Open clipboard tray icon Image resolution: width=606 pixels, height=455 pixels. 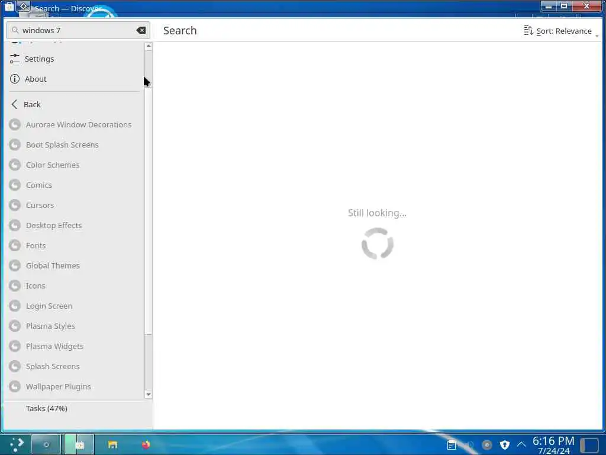(452, 445)
